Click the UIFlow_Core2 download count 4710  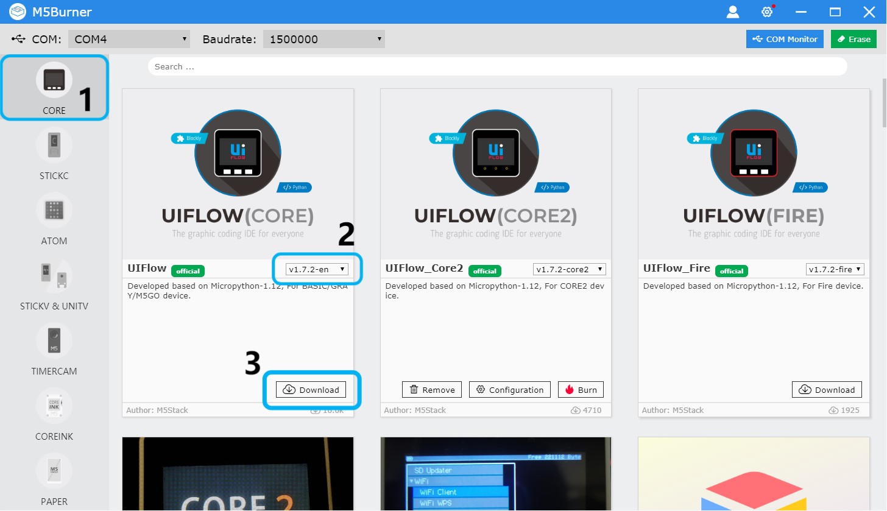pyautogui.click(x=586, y=411)
